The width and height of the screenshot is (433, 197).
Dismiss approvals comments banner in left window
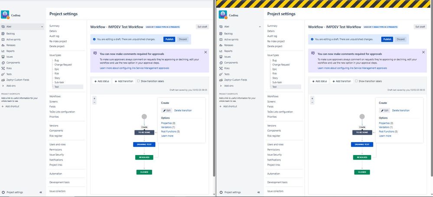[205, 52]
